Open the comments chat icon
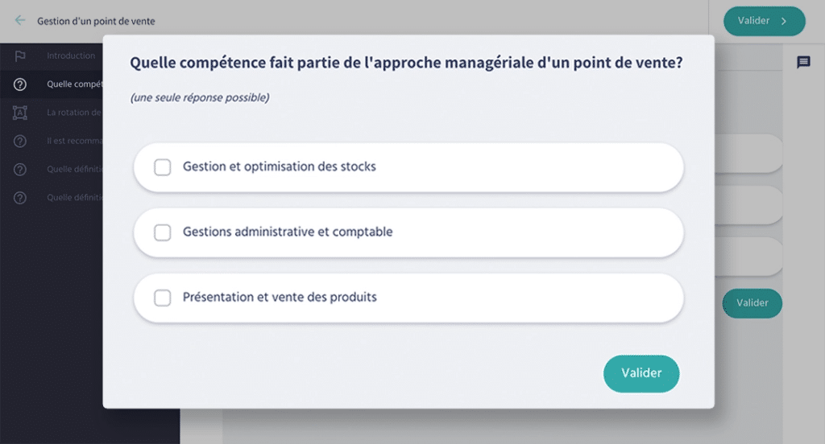Image resolution: width=825 pixels, height=444 pixels. click(x=803, y=63)
